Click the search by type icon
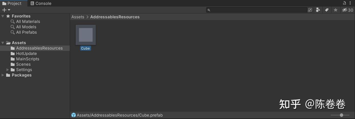The width and height of the screenshot is (355, 119). [318, 10]
